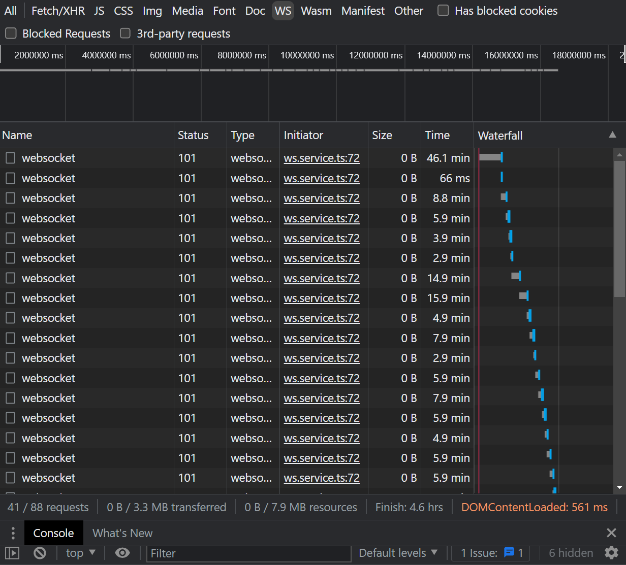The width and height of the screenshot is (626, 565).
Task: Enable Has blocked cookies checkbox
Action: [x=444, y=11]
